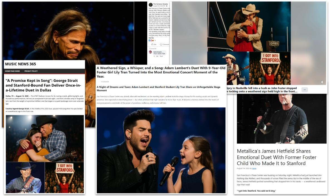Click the author link in the Metallica byline
Viewport: 330px width, 196px height.
click(254, 168)
